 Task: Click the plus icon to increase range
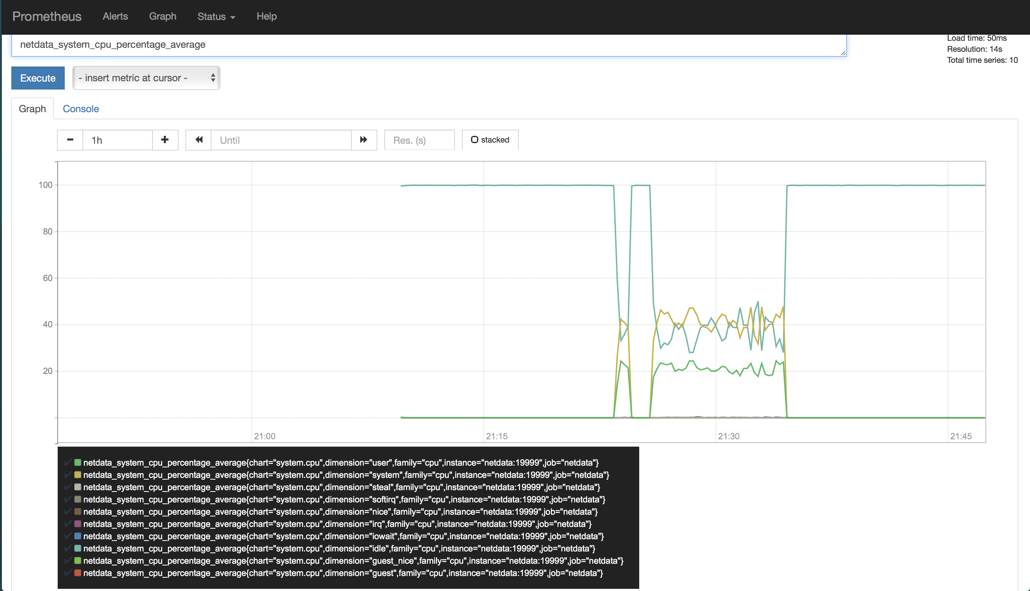165,140
